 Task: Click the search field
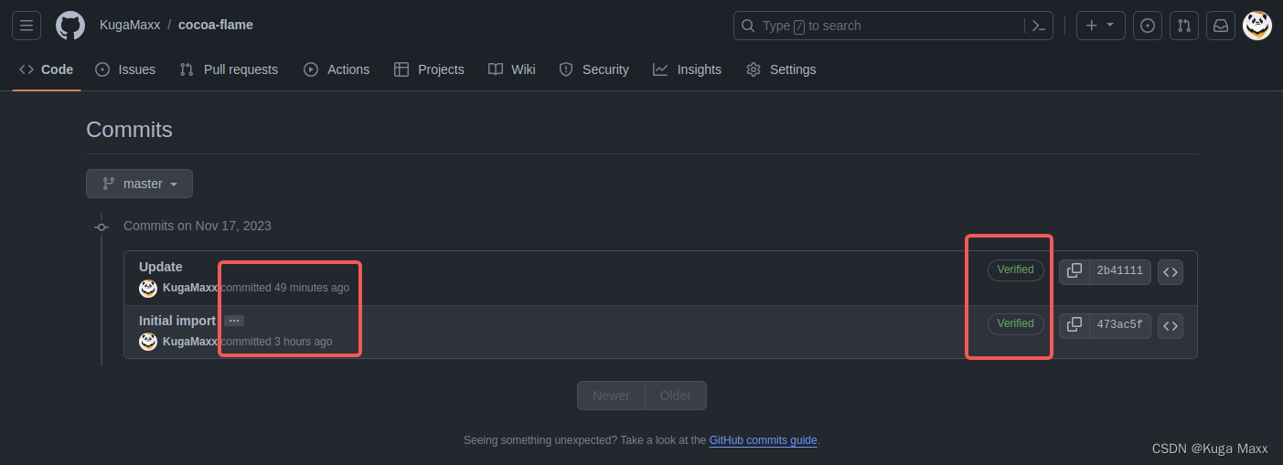pos(893,26)
